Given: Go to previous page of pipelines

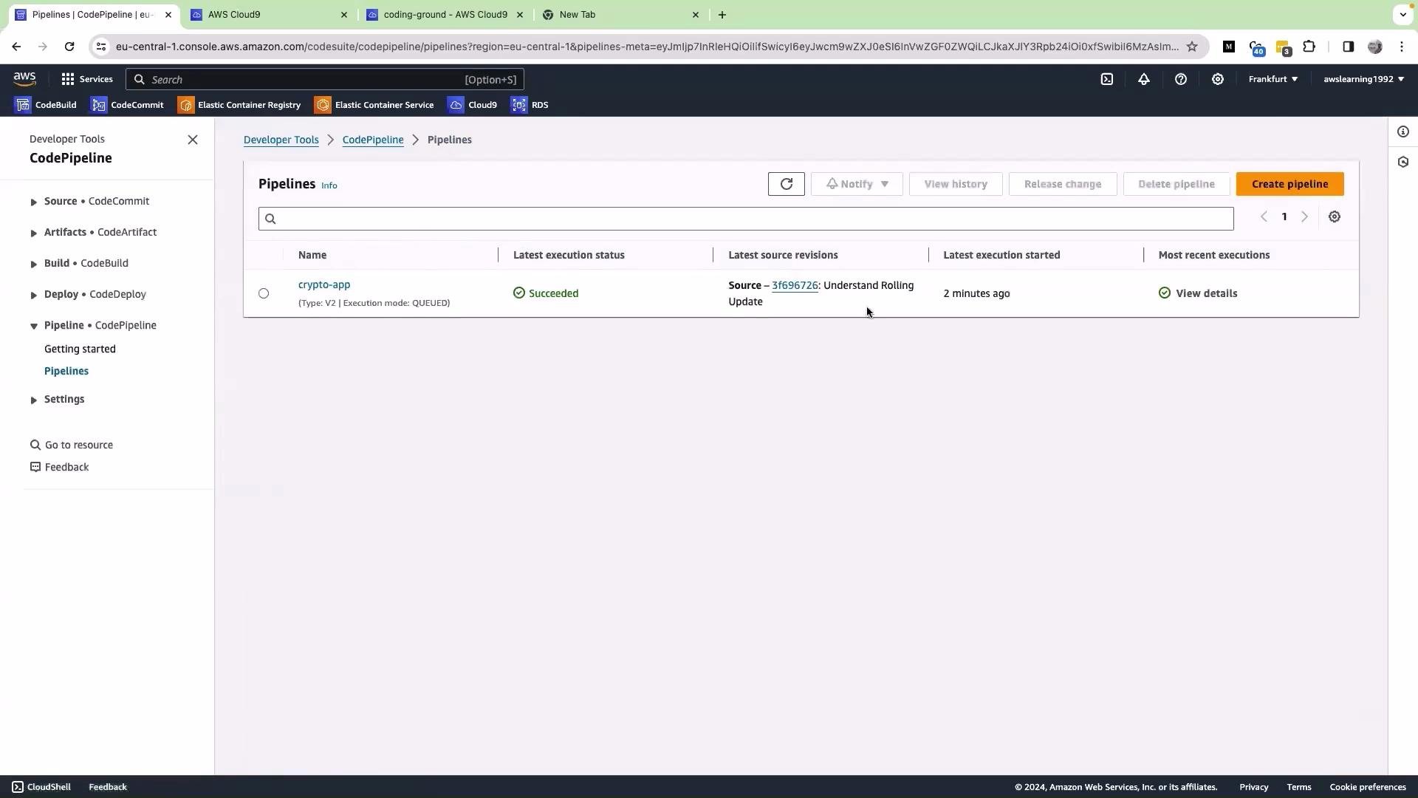Looking at the screenshot, I should click(x=1264, y=217).
